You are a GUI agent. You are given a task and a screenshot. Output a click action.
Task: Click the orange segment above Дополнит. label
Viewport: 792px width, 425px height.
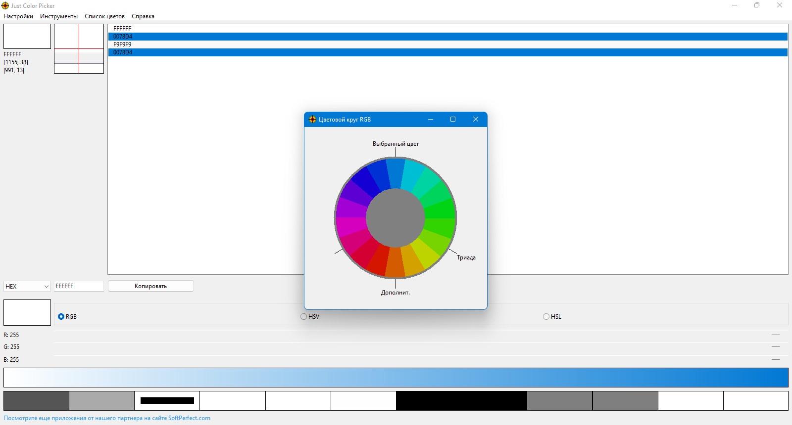(396, 261)
